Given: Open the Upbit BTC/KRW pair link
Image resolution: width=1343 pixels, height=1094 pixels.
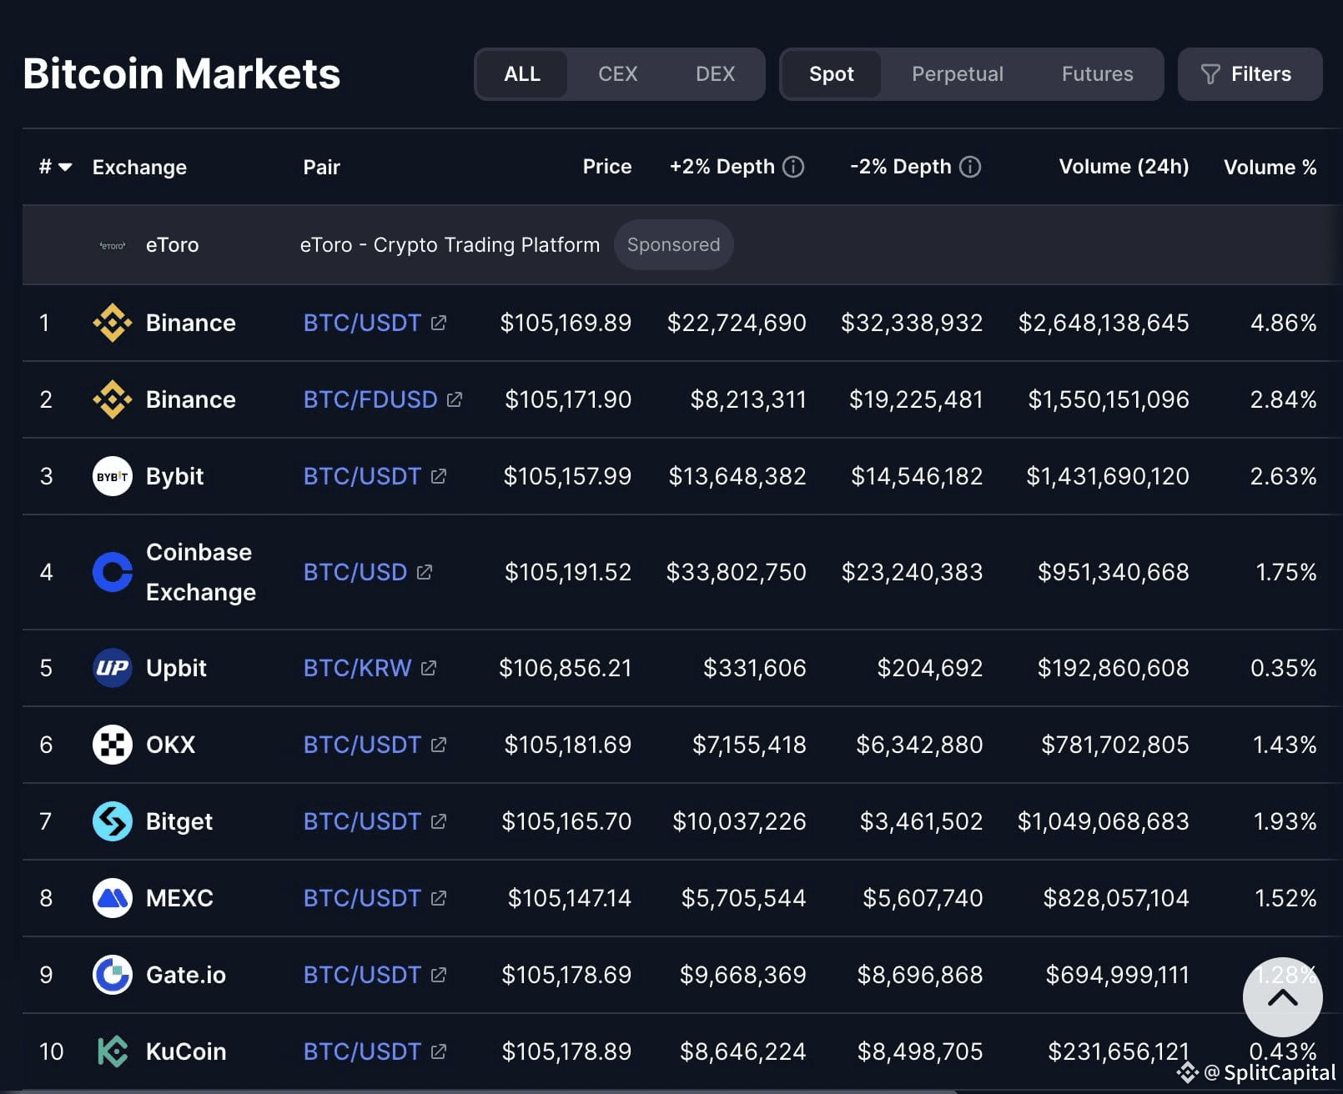Looking at the screenshot, I should [357, 668].
